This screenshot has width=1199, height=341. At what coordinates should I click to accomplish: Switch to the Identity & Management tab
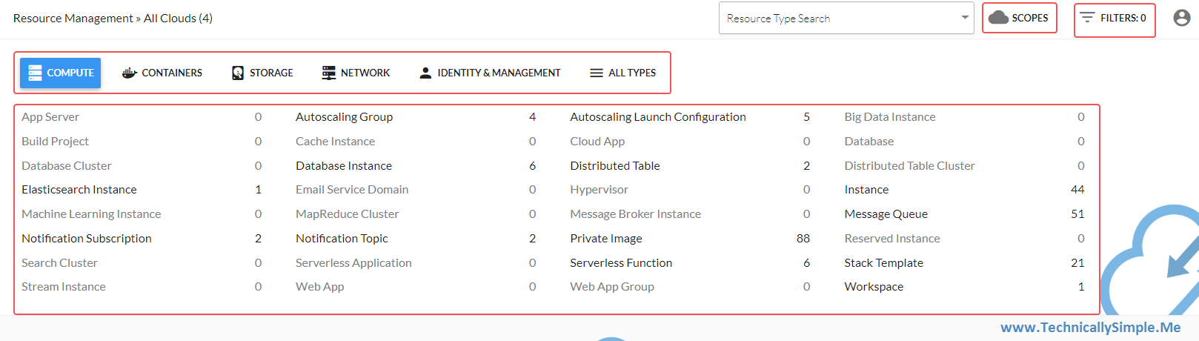point(490,73)
